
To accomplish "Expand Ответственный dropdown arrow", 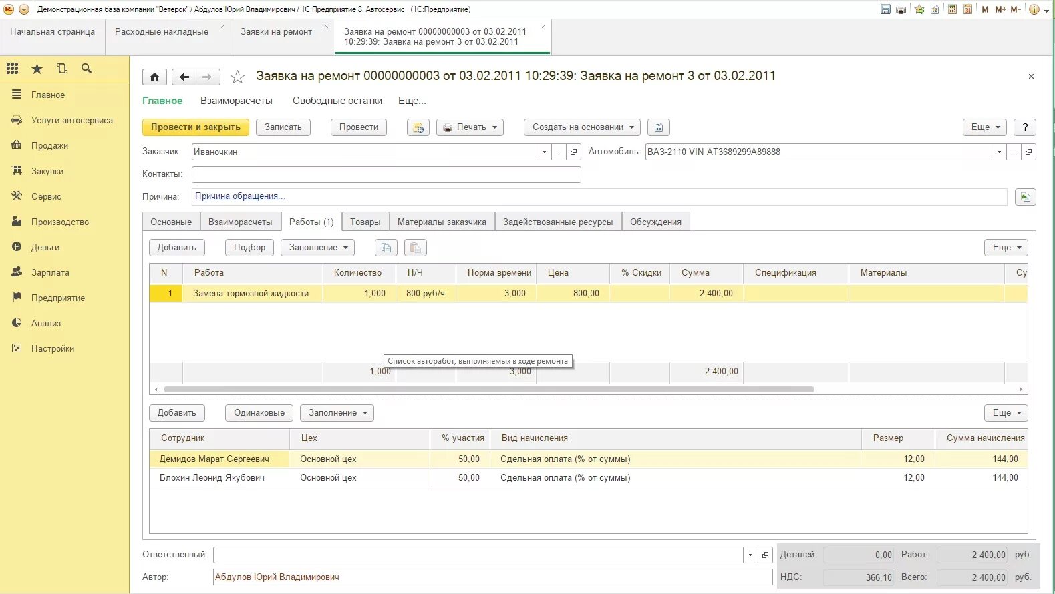I will pos(751,555).
